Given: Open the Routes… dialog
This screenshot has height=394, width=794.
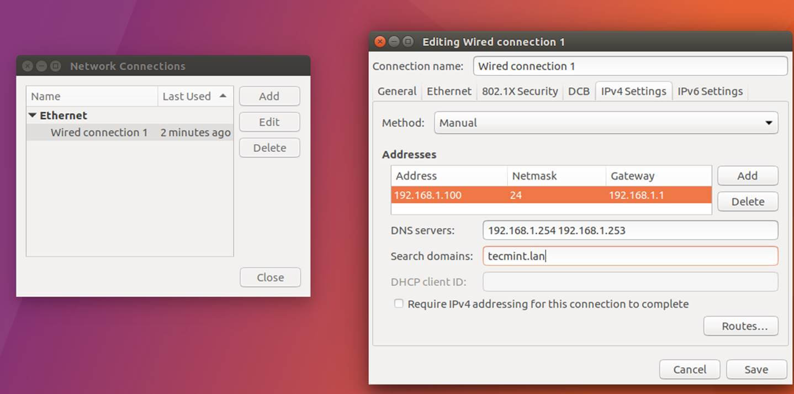Looking at the screenshot, I should tap(740, 326).
